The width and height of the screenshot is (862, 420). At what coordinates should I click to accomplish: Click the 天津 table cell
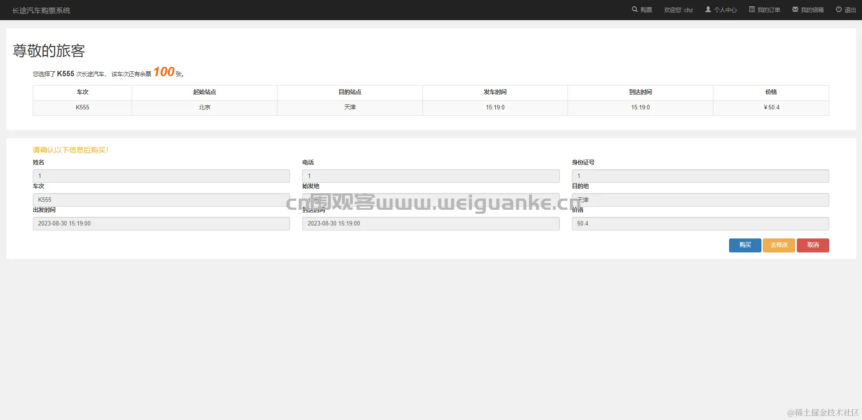pos(350,108)
